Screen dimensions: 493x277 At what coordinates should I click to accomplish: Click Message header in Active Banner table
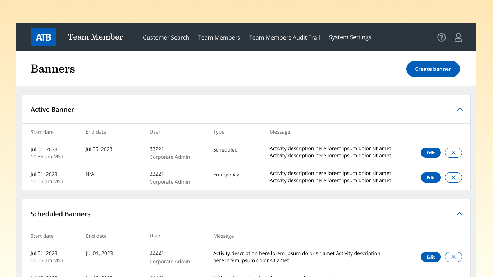[280, 132]
